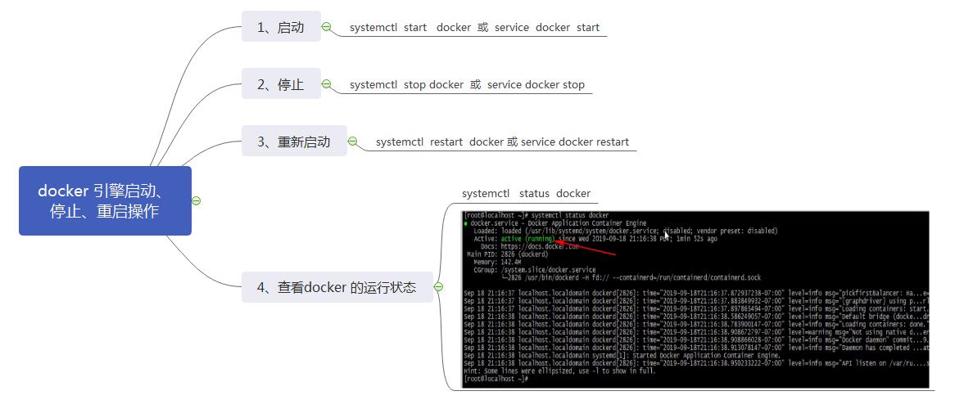
Task: Toggle the collapse circle beside 3、重新启动
Action: [x=353, y=142]
